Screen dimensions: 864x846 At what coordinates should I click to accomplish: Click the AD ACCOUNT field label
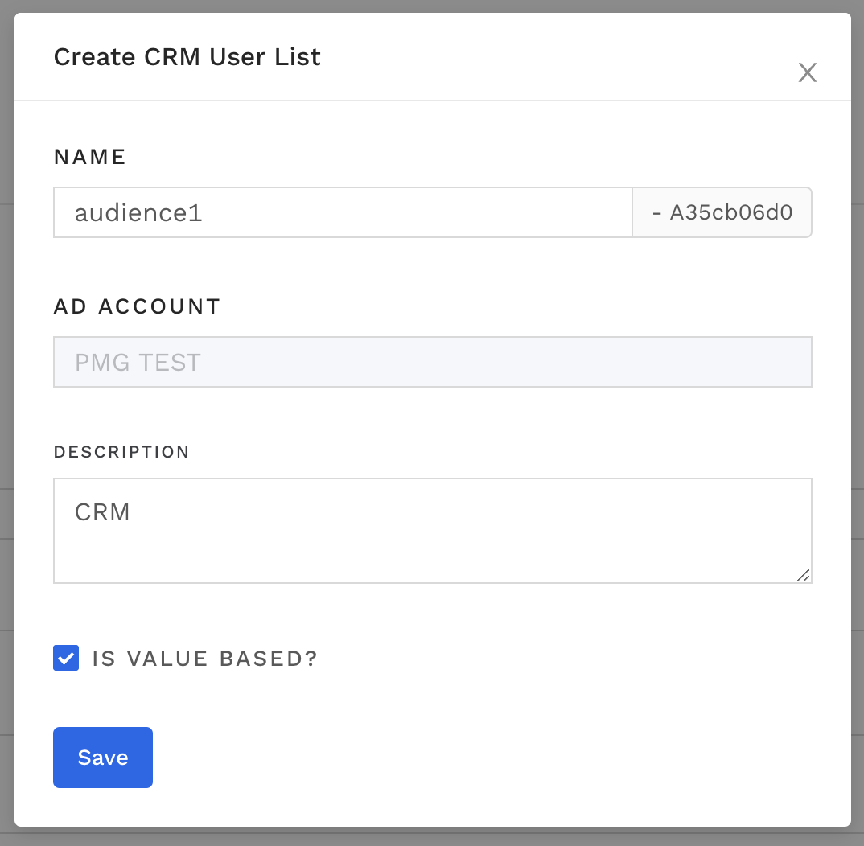pyautogui.click(x=137, y=306)
